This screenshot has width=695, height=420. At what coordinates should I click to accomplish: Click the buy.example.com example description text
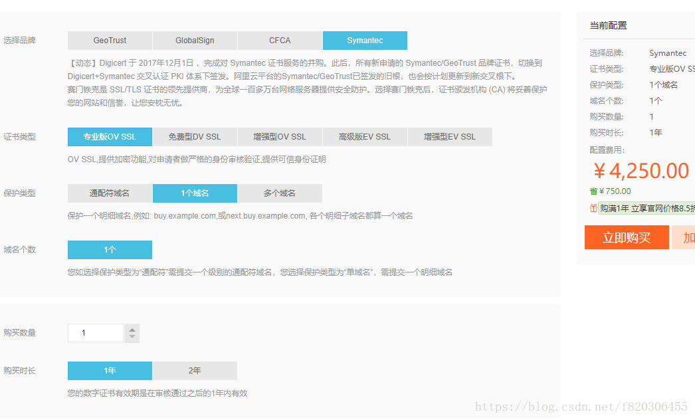pyautogui.click(x=241, y=216)
